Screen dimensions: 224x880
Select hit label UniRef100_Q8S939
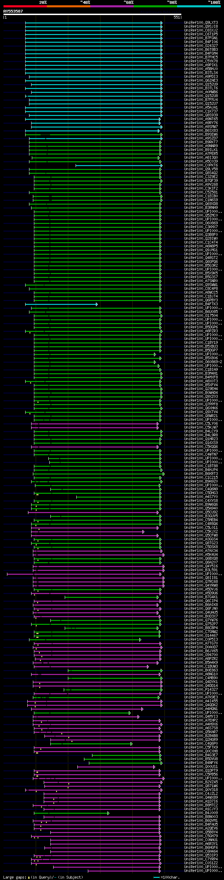(201, 115)
